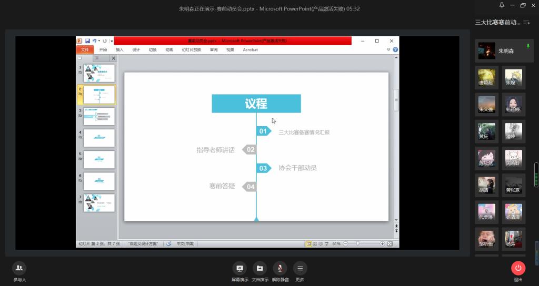Viewport: 539px width, 286px height.
Task: Collapse the PowerPoint ribbon with arrow
Action: coord(389,50)
